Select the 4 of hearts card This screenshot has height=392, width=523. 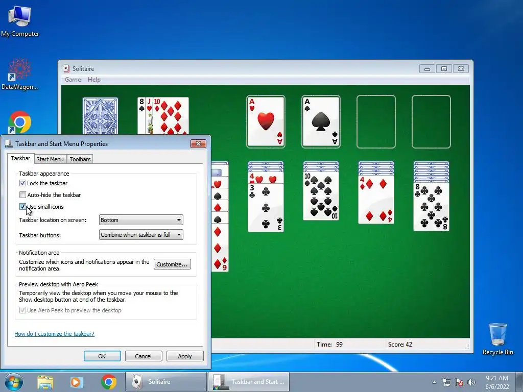click(266, 178)
